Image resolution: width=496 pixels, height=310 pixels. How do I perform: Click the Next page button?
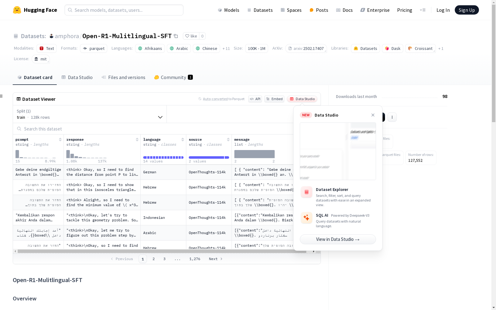point(215,259)
